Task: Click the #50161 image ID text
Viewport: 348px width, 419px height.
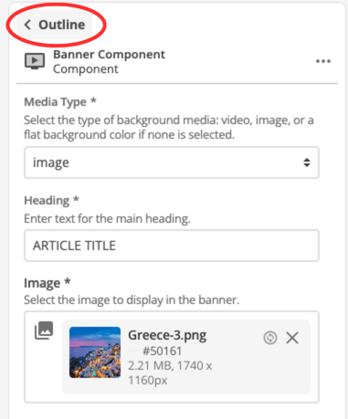Action: 162,351
